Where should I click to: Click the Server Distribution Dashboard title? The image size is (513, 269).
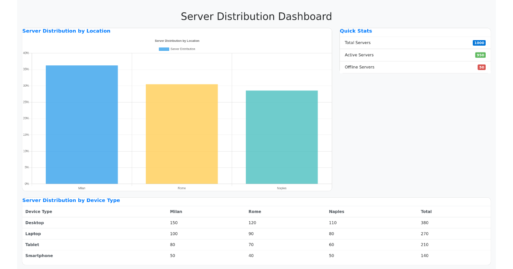coord(256,16)
